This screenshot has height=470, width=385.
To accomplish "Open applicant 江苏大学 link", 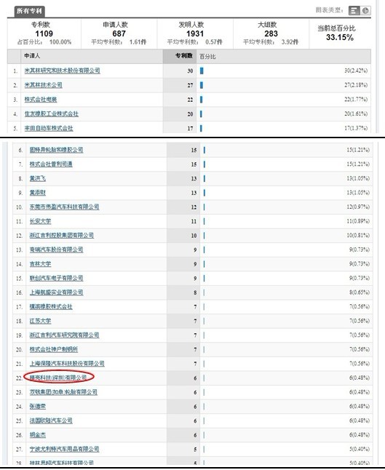I will [x=40, y=321].
